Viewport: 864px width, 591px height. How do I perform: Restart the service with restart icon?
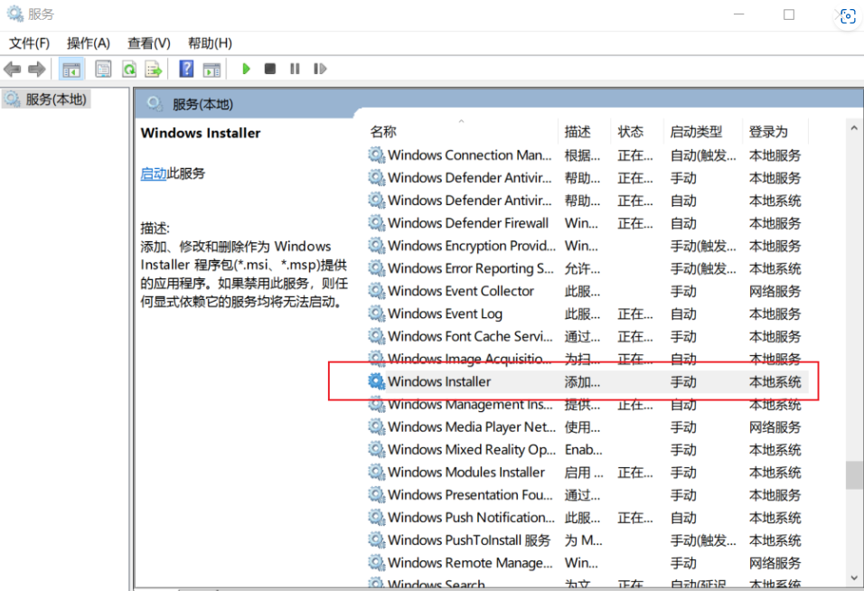coord(320,69)
